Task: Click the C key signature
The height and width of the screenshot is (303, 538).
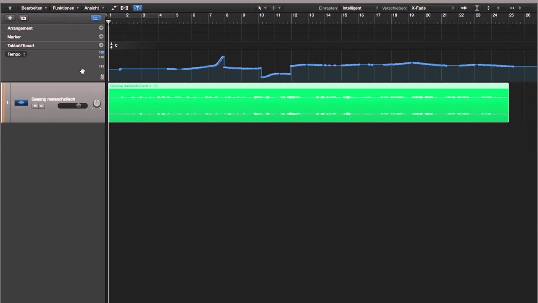Action: tap(116, 45)
